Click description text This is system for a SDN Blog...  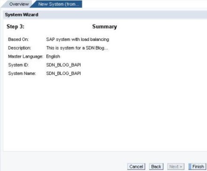[77, 48]
